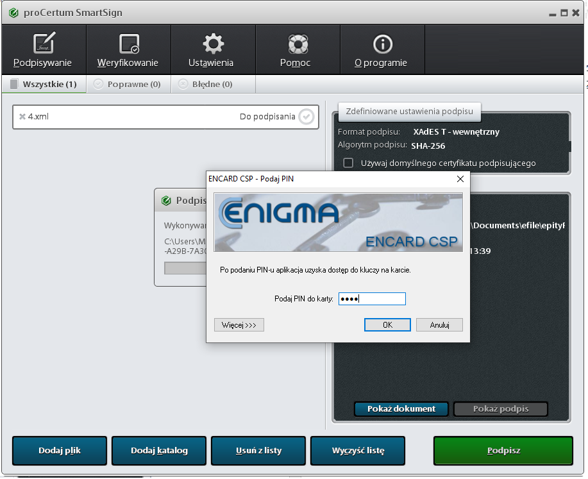Click the Zdefiniowane ustawienia podpisu button
The image size is (588, 479).
point(410,112)
